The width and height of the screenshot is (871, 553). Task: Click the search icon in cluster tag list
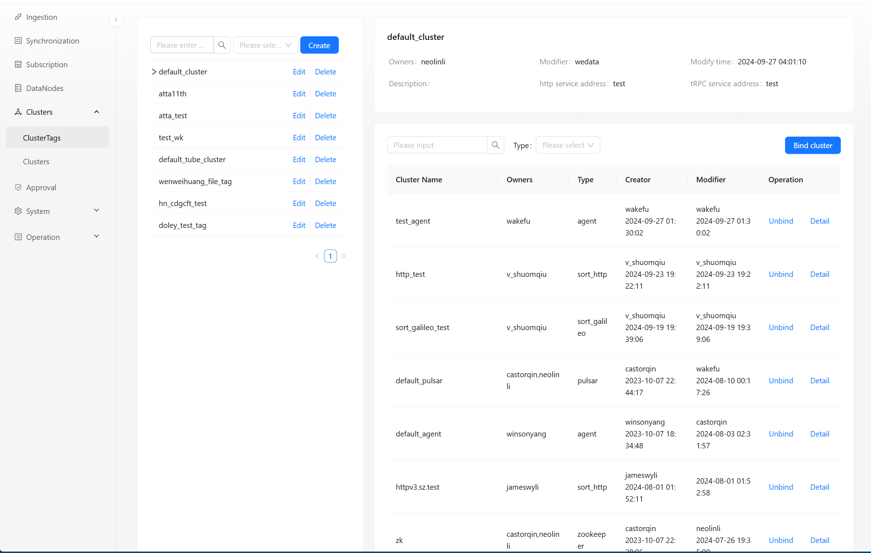click(x=222, y=45)
